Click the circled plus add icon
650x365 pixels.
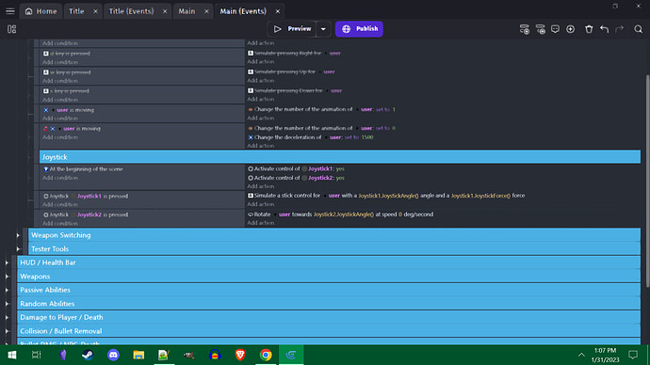(x=571, y=29)
